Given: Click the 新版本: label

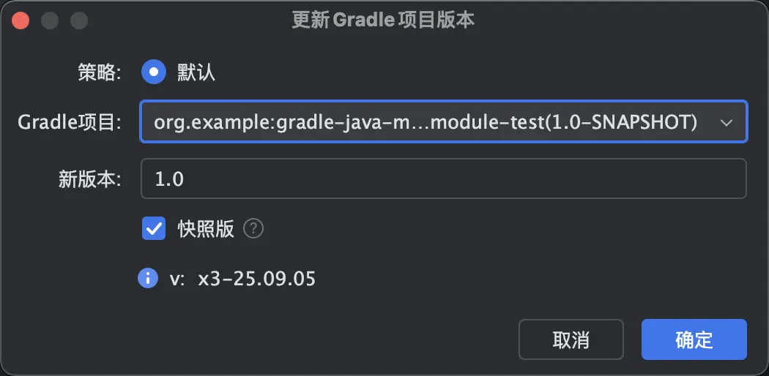Looking at the screenshot, I should (x=90, y=179).
